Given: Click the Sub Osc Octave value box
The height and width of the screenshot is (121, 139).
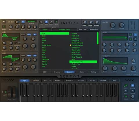Looking at the screenshot, I should point(4,27).
